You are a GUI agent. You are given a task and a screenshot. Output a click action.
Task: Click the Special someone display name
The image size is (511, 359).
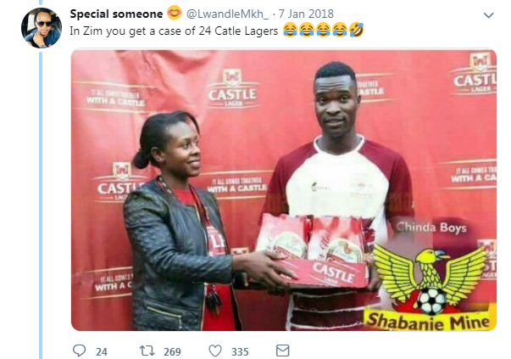pos(116,14)
